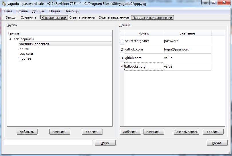Select the 'соц сети' group

point(26,54)
